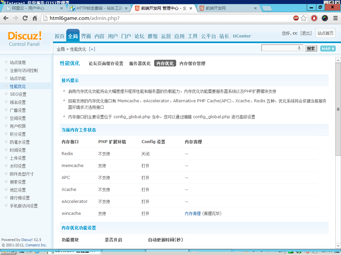Open 内容 in admin top menu

(99, 36)
